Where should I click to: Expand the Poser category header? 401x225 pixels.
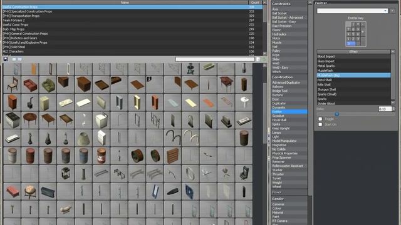click(289, 192)
